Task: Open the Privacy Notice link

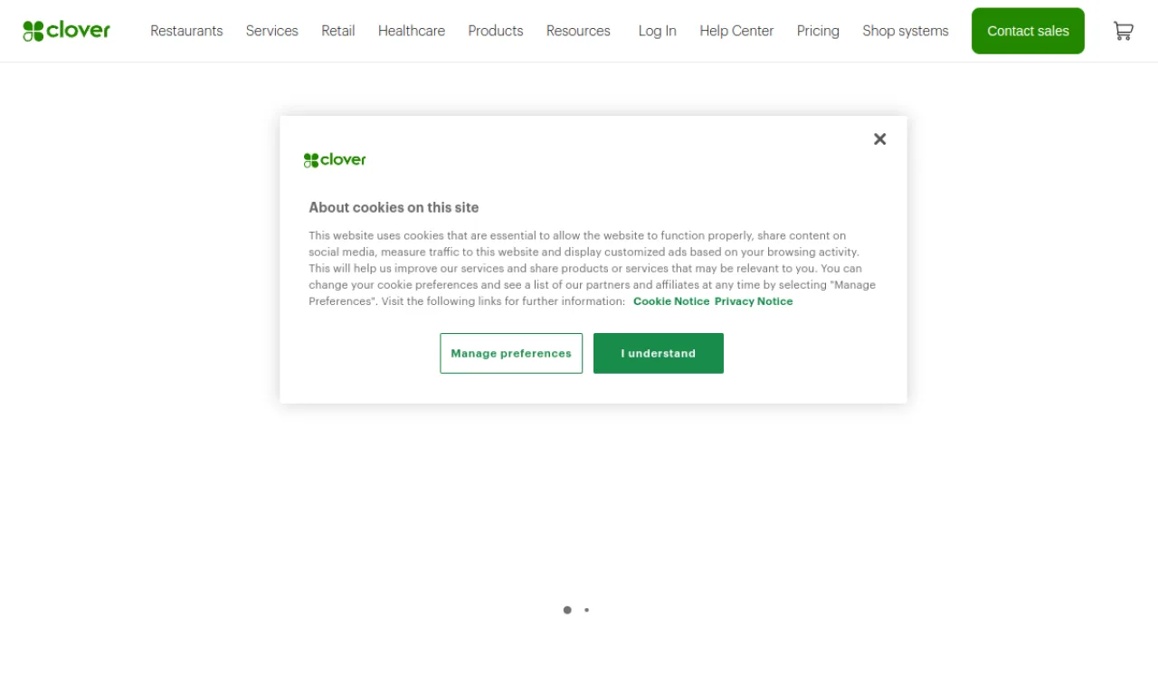Action: point(754,301)
